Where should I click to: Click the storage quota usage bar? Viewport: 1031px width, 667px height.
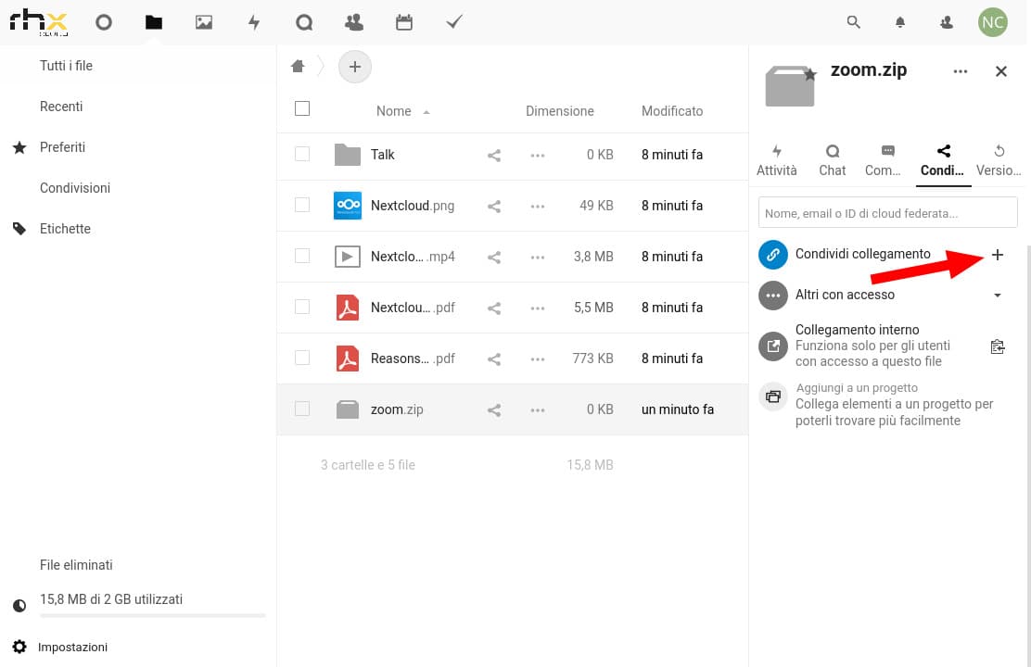click(153, 616)
